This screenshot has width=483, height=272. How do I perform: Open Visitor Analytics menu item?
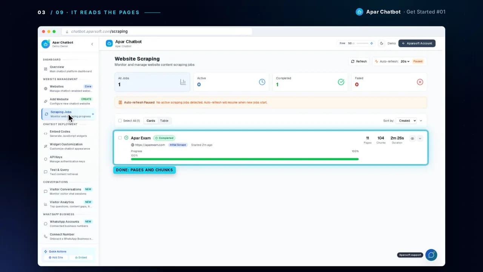(68, 204)
